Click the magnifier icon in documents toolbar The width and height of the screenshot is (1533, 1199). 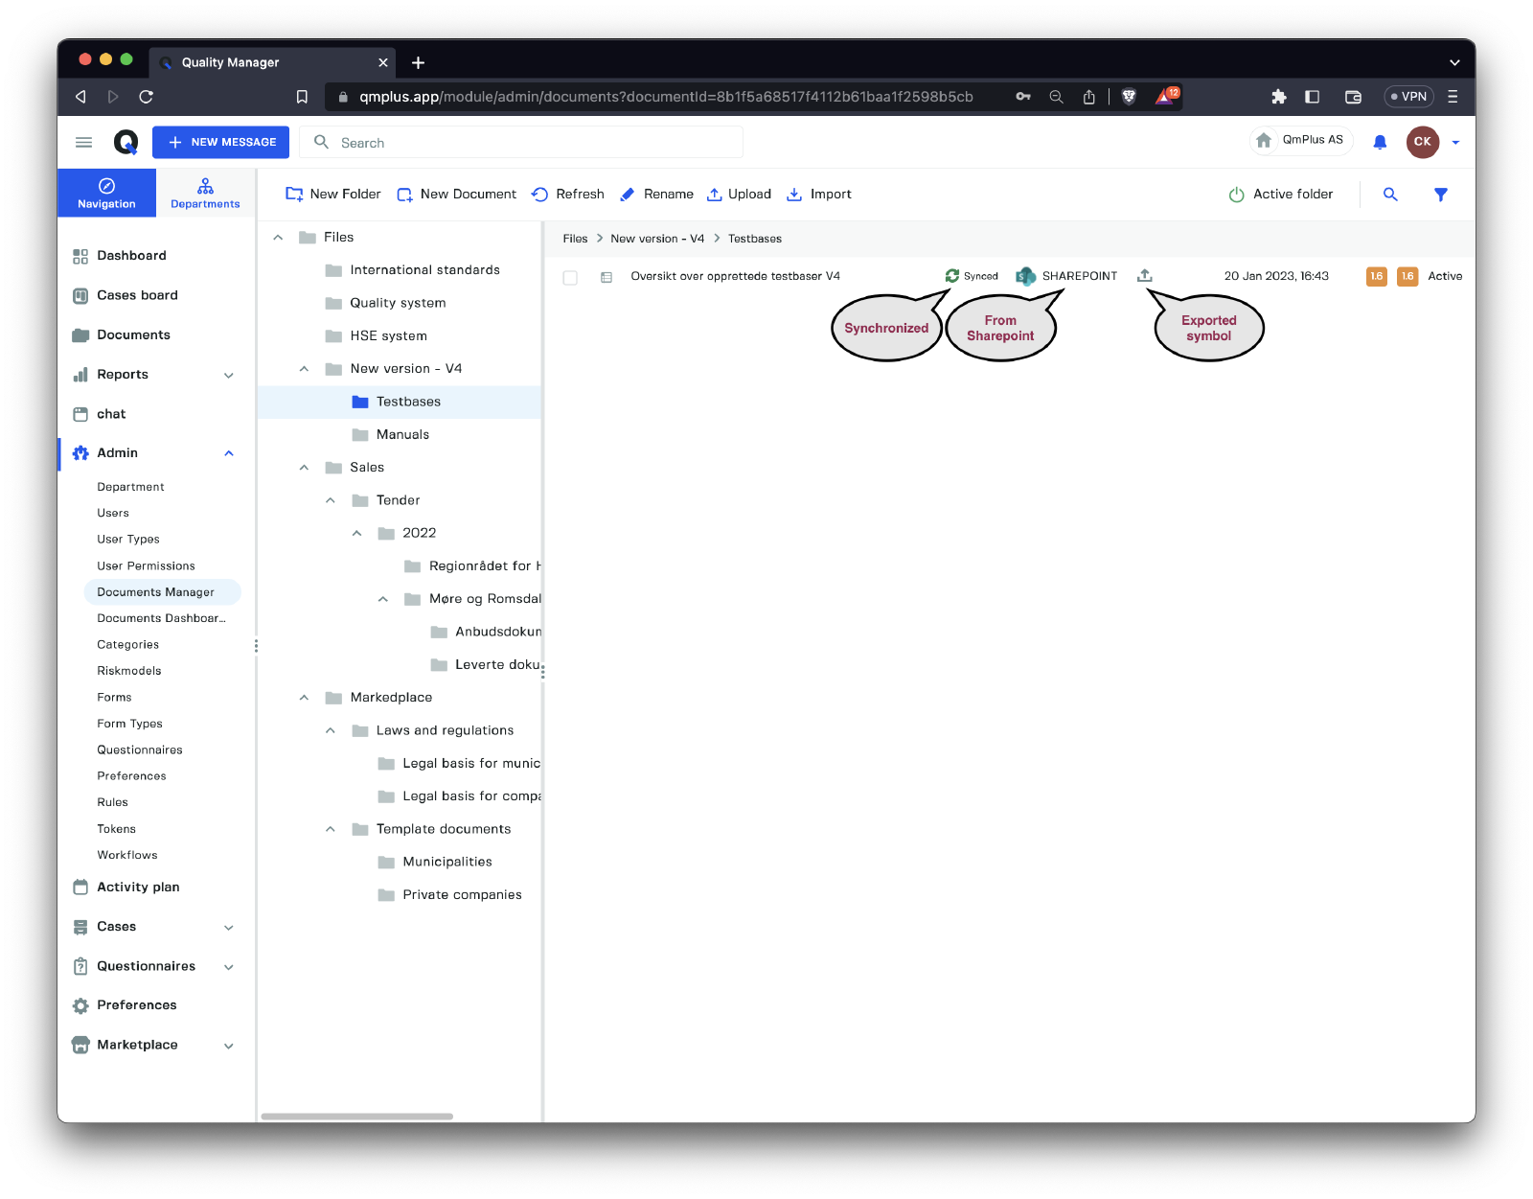coord(1390,195)
